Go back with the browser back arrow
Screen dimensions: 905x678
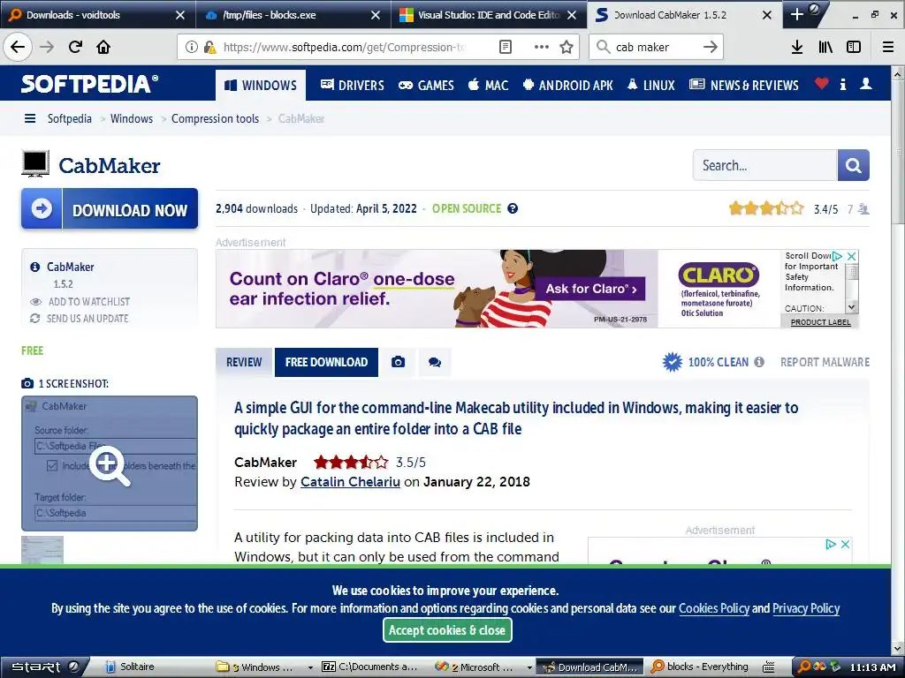[x=18, y=47]
